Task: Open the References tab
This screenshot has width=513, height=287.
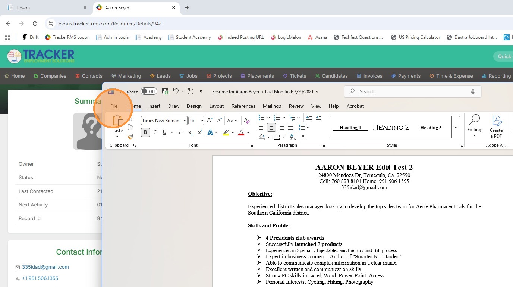Action: [x=243, y=106]
